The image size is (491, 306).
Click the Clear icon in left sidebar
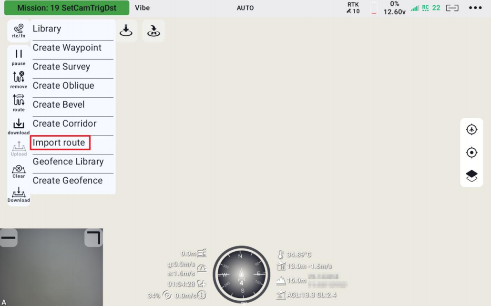click(x=19, y=171)
